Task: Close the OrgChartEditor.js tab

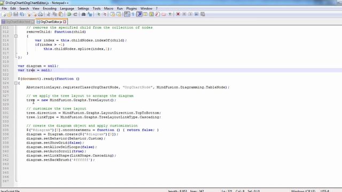Action: pos(65,22)
